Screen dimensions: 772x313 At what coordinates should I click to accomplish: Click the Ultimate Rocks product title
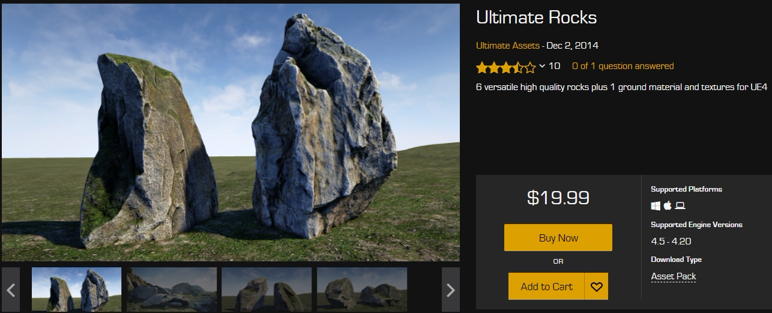coord(536,17)
